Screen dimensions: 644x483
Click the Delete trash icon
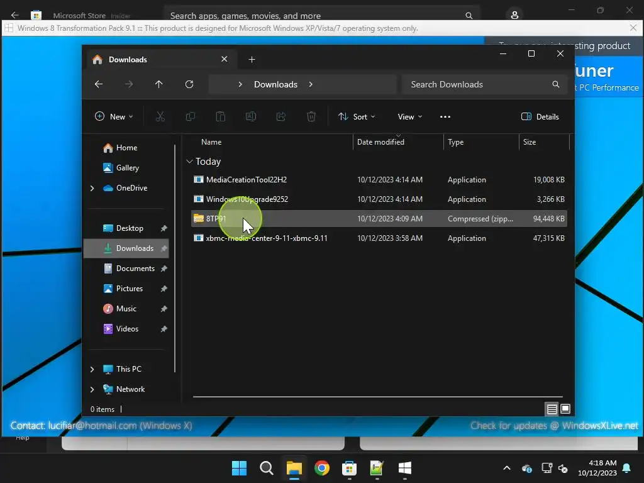click(x=311, y=116)
